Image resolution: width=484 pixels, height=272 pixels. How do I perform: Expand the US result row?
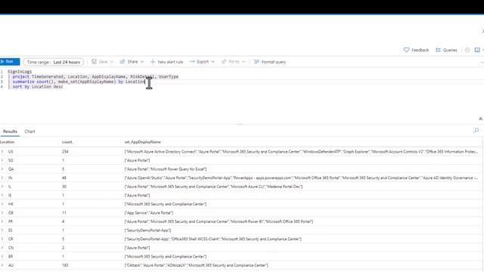point(2,152)
